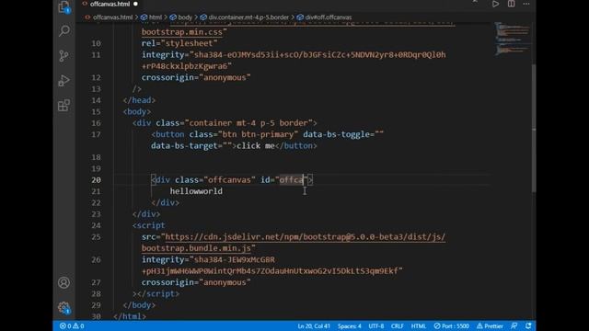Run the file with the play icon
The image size is (589, 331).
(495, 4)
